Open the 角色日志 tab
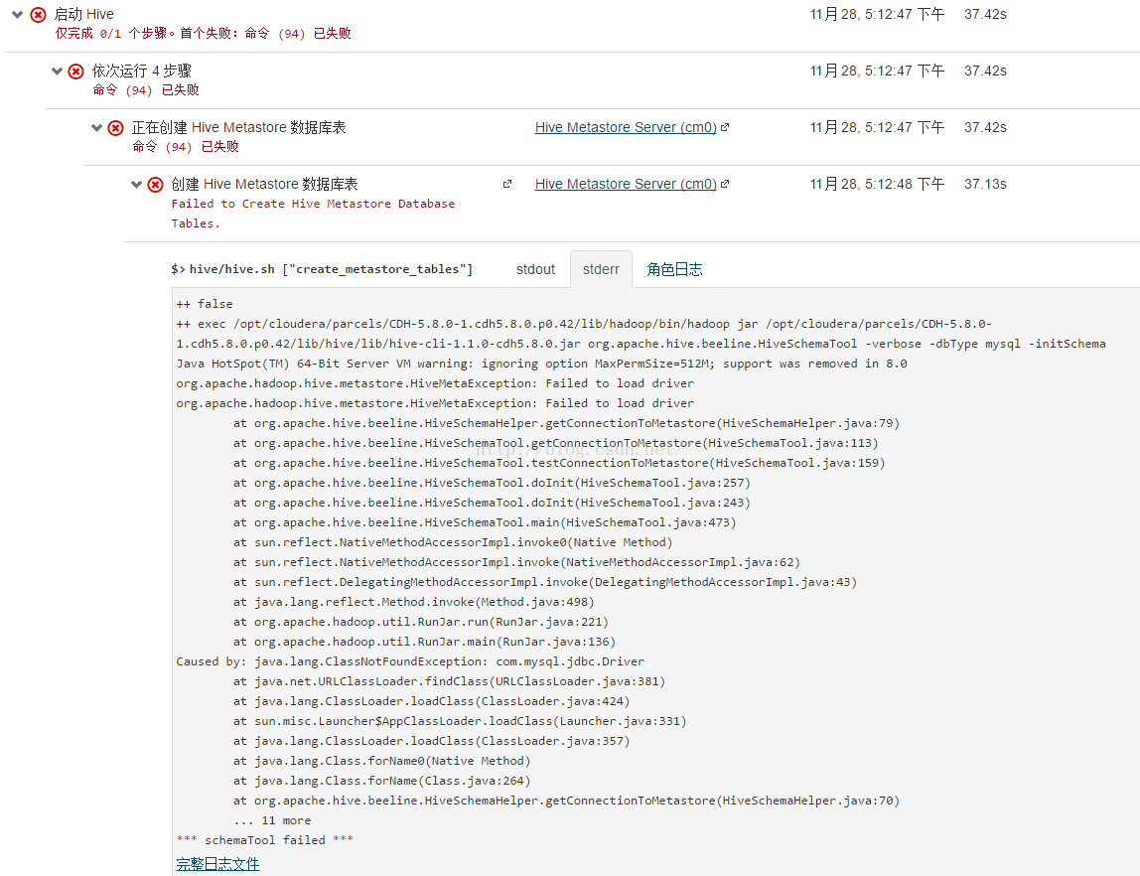 (x=674, y=270)
